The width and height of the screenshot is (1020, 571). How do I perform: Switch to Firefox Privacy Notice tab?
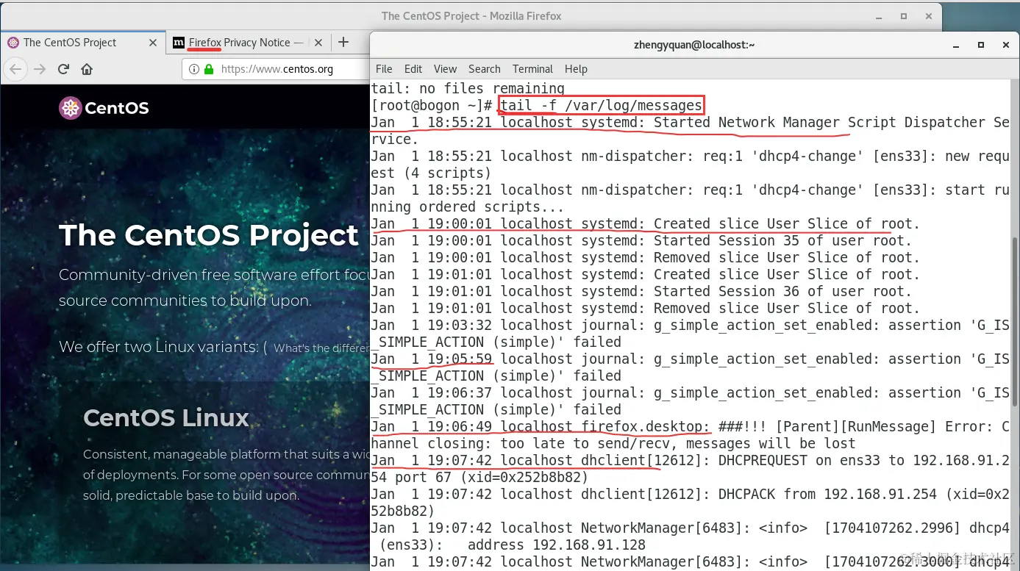click(247, 43)
